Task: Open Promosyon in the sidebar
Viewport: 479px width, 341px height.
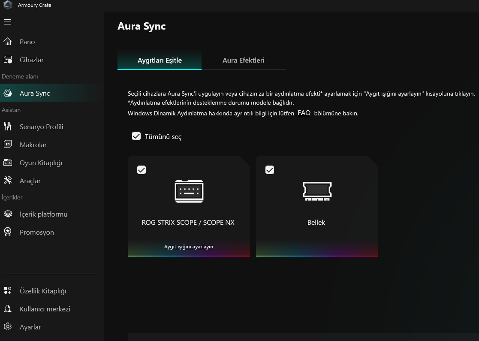Action: tap(52, 232)
